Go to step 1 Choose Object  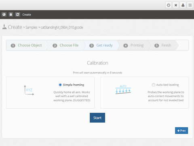tap(26, 45)
